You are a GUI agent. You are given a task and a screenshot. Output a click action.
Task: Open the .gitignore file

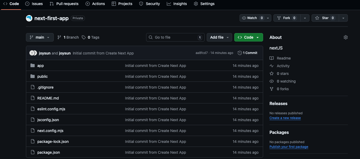45,87
